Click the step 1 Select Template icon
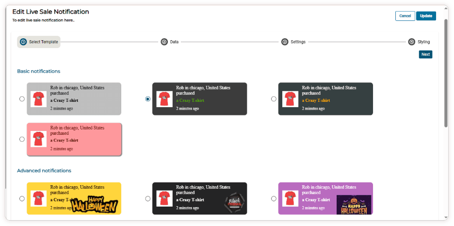 coord(23,42)
